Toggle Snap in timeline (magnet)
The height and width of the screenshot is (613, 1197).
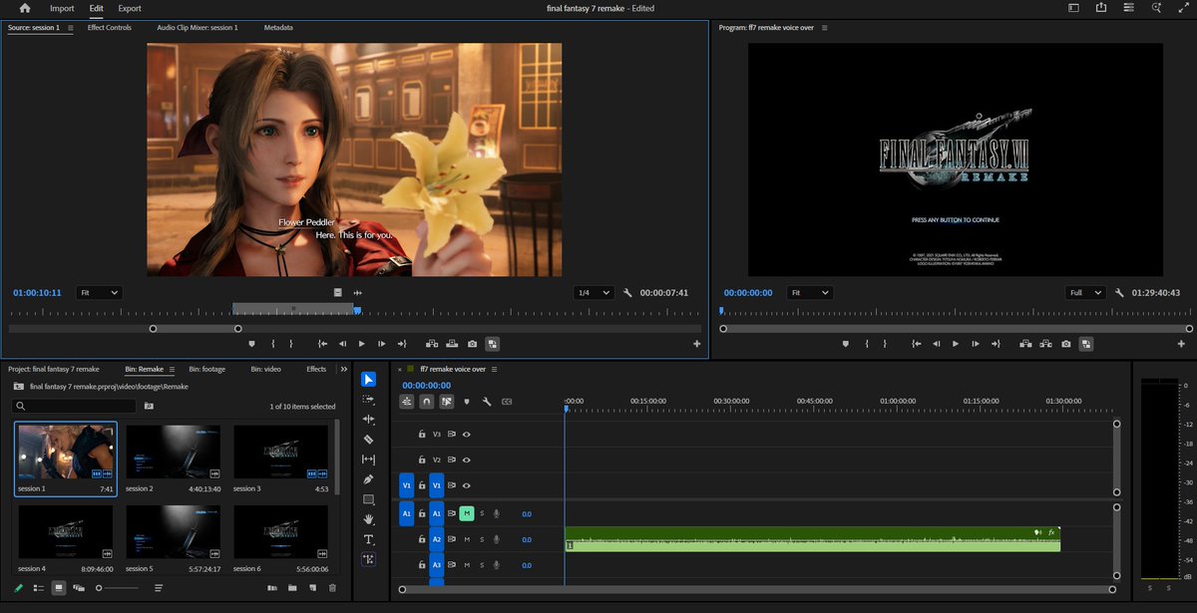[427, 402]
